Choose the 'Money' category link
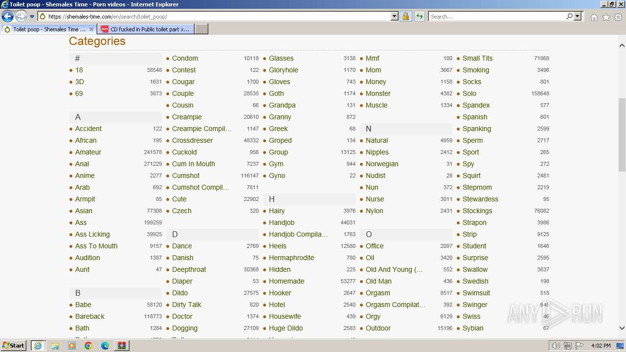626x352 pixels. (376, 82)
